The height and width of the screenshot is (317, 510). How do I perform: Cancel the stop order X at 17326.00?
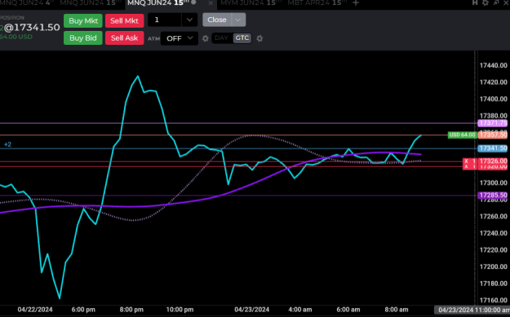click(x=467, y=161)
